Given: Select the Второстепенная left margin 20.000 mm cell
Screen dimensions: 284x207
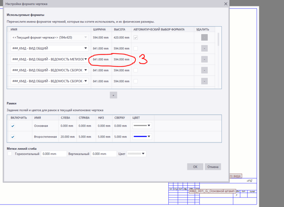Looking at the screenshot, I should coord(68,137).
